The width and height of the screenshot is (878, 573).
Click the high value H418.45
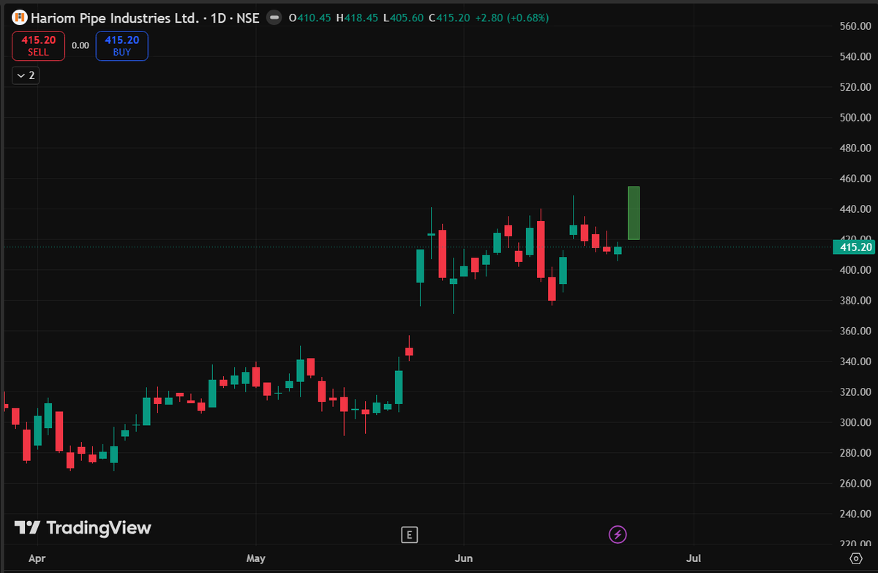pyautogui.click(x=358, y=18)
